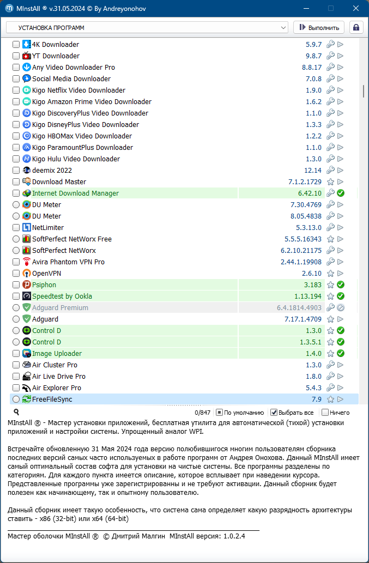Click the Social Media Downloader name
Viewport: 369px width, 563px height.
pyautogui.click(x=71, y=78)
